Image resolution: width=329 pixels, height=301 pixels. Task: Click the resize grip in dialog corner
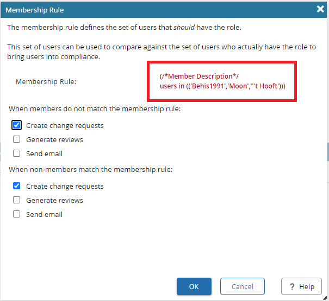coord(325,297)
